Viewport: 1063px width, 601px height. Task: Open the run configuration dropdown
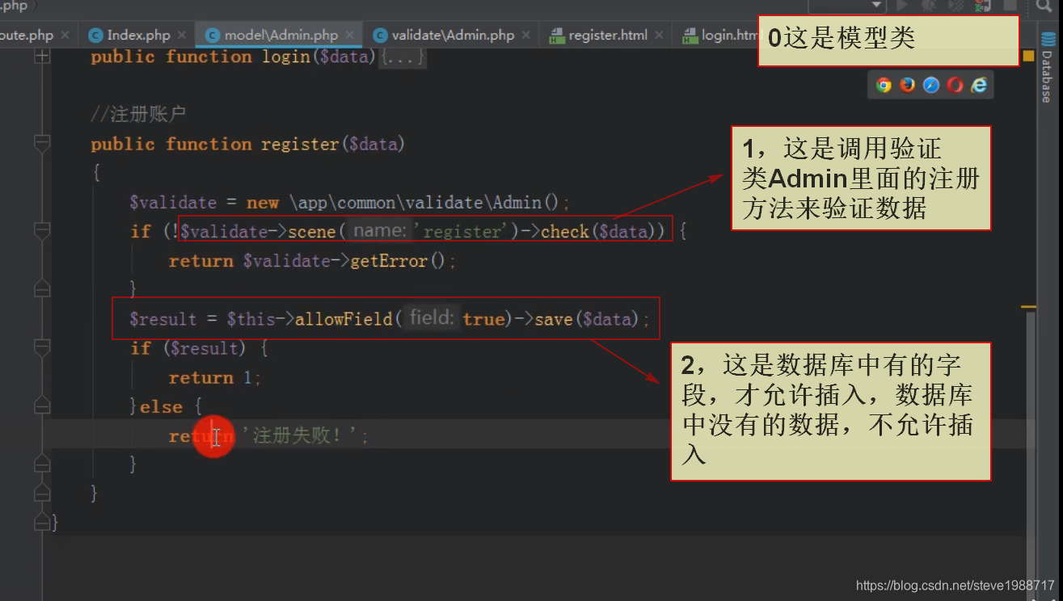click(x=846, y=6)
